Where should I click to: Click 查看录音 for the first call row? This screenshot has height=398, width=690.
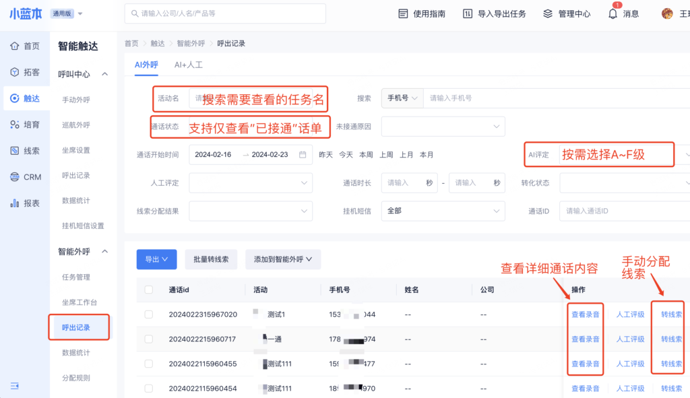[x=585, y=314]
